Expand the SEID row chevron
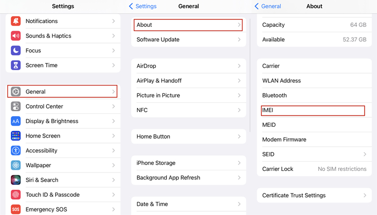This screenshot has width=377, height=215. (365, 154)
